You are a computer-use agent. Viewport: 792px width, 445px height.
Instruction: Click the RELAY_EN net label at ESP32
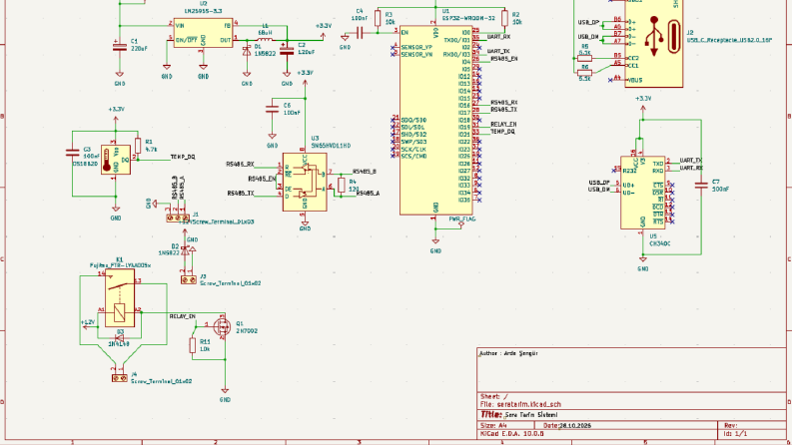(503, 124)
